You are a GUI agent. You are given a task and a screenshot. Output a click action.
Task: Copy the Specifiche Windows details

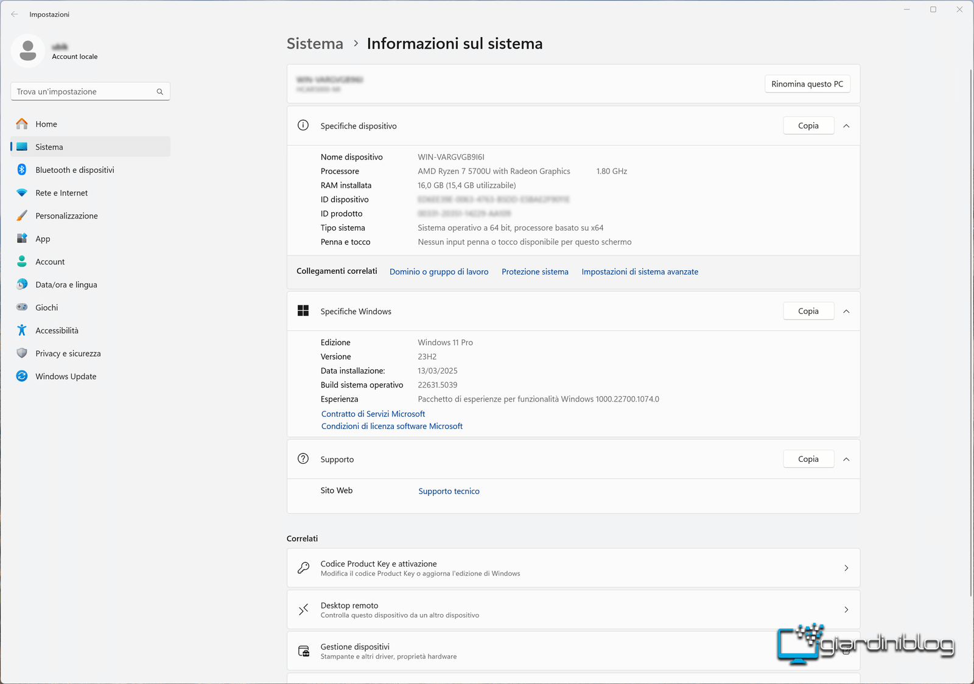(808, 311)
